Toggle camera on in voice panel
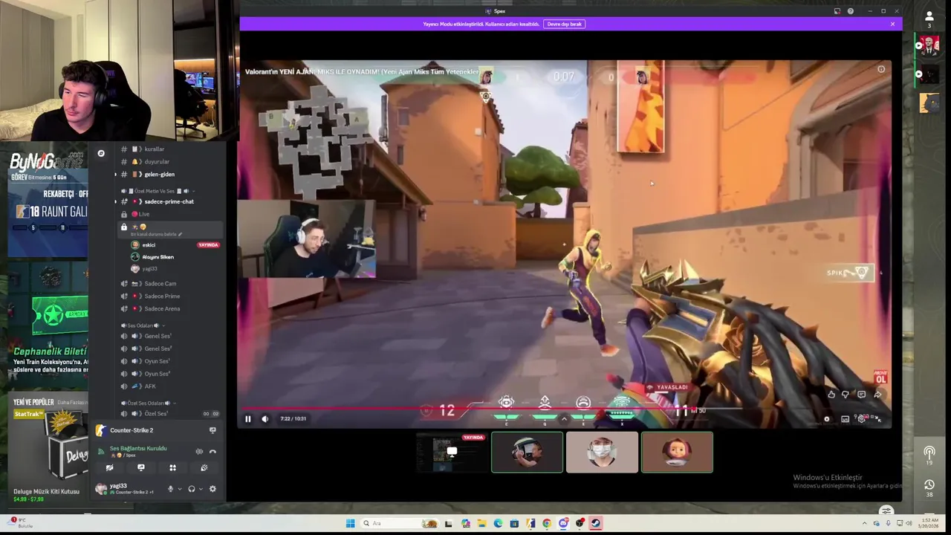Viewport: 951px width, 535px height. pos(109,468)
